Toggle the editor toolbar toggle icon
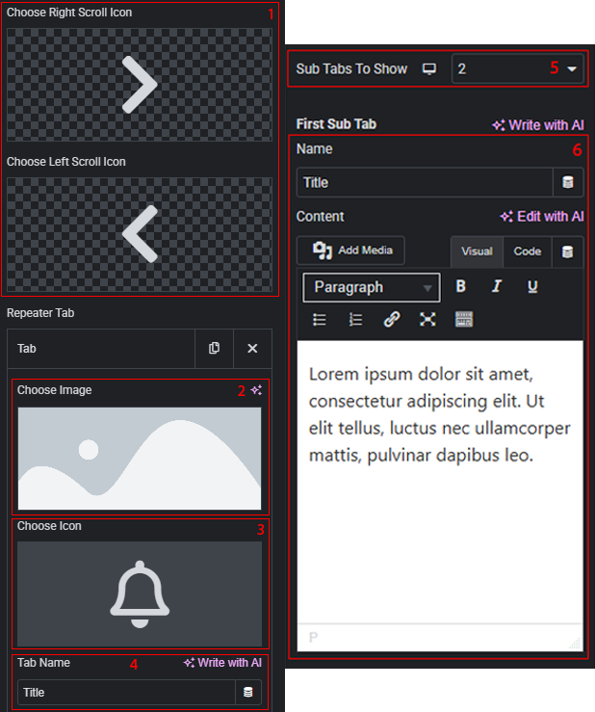 coord(464,320)
